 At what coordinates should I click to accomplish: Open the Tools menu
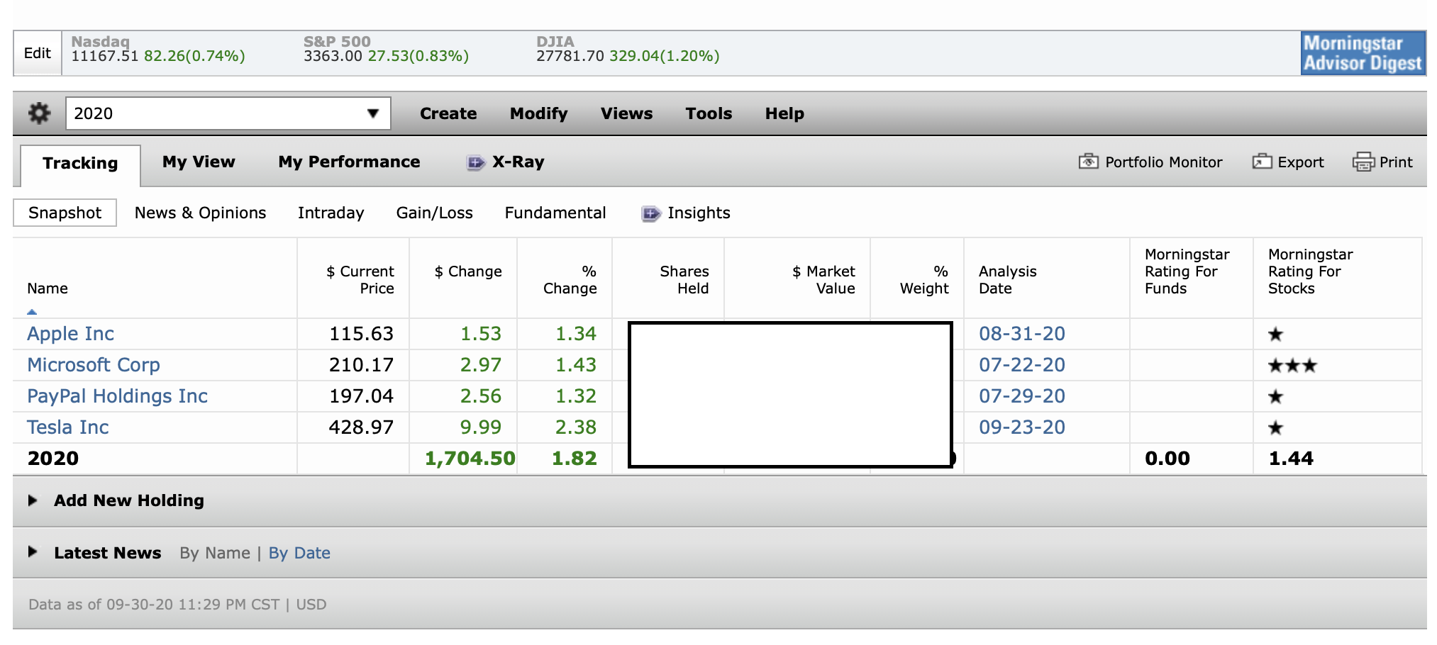[x=709, y=113]
